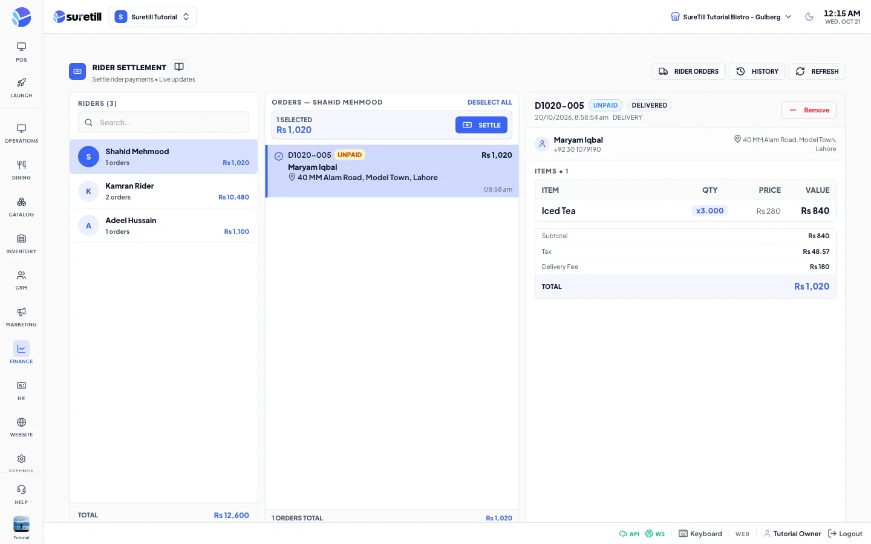Open the rider settlement guide book icon
Screen dimensions: 871x544
click(x=179, y=66)
